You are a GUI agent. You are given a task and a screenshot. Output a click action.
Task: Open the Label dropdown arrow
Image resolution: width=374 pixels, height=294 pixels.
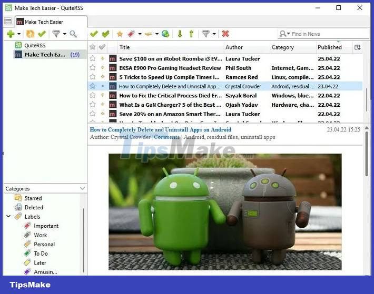(x=140, y=34)
